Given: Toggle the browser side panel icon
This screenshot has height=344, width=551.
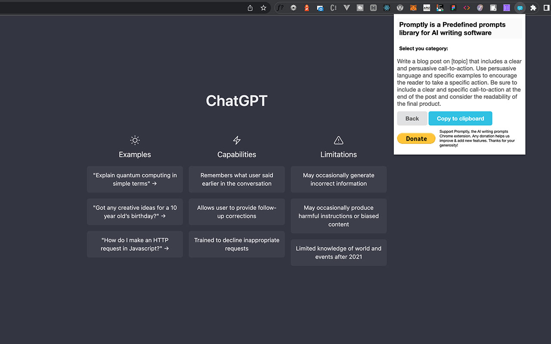Looking at the screenshot, I should tap(547, 8).
